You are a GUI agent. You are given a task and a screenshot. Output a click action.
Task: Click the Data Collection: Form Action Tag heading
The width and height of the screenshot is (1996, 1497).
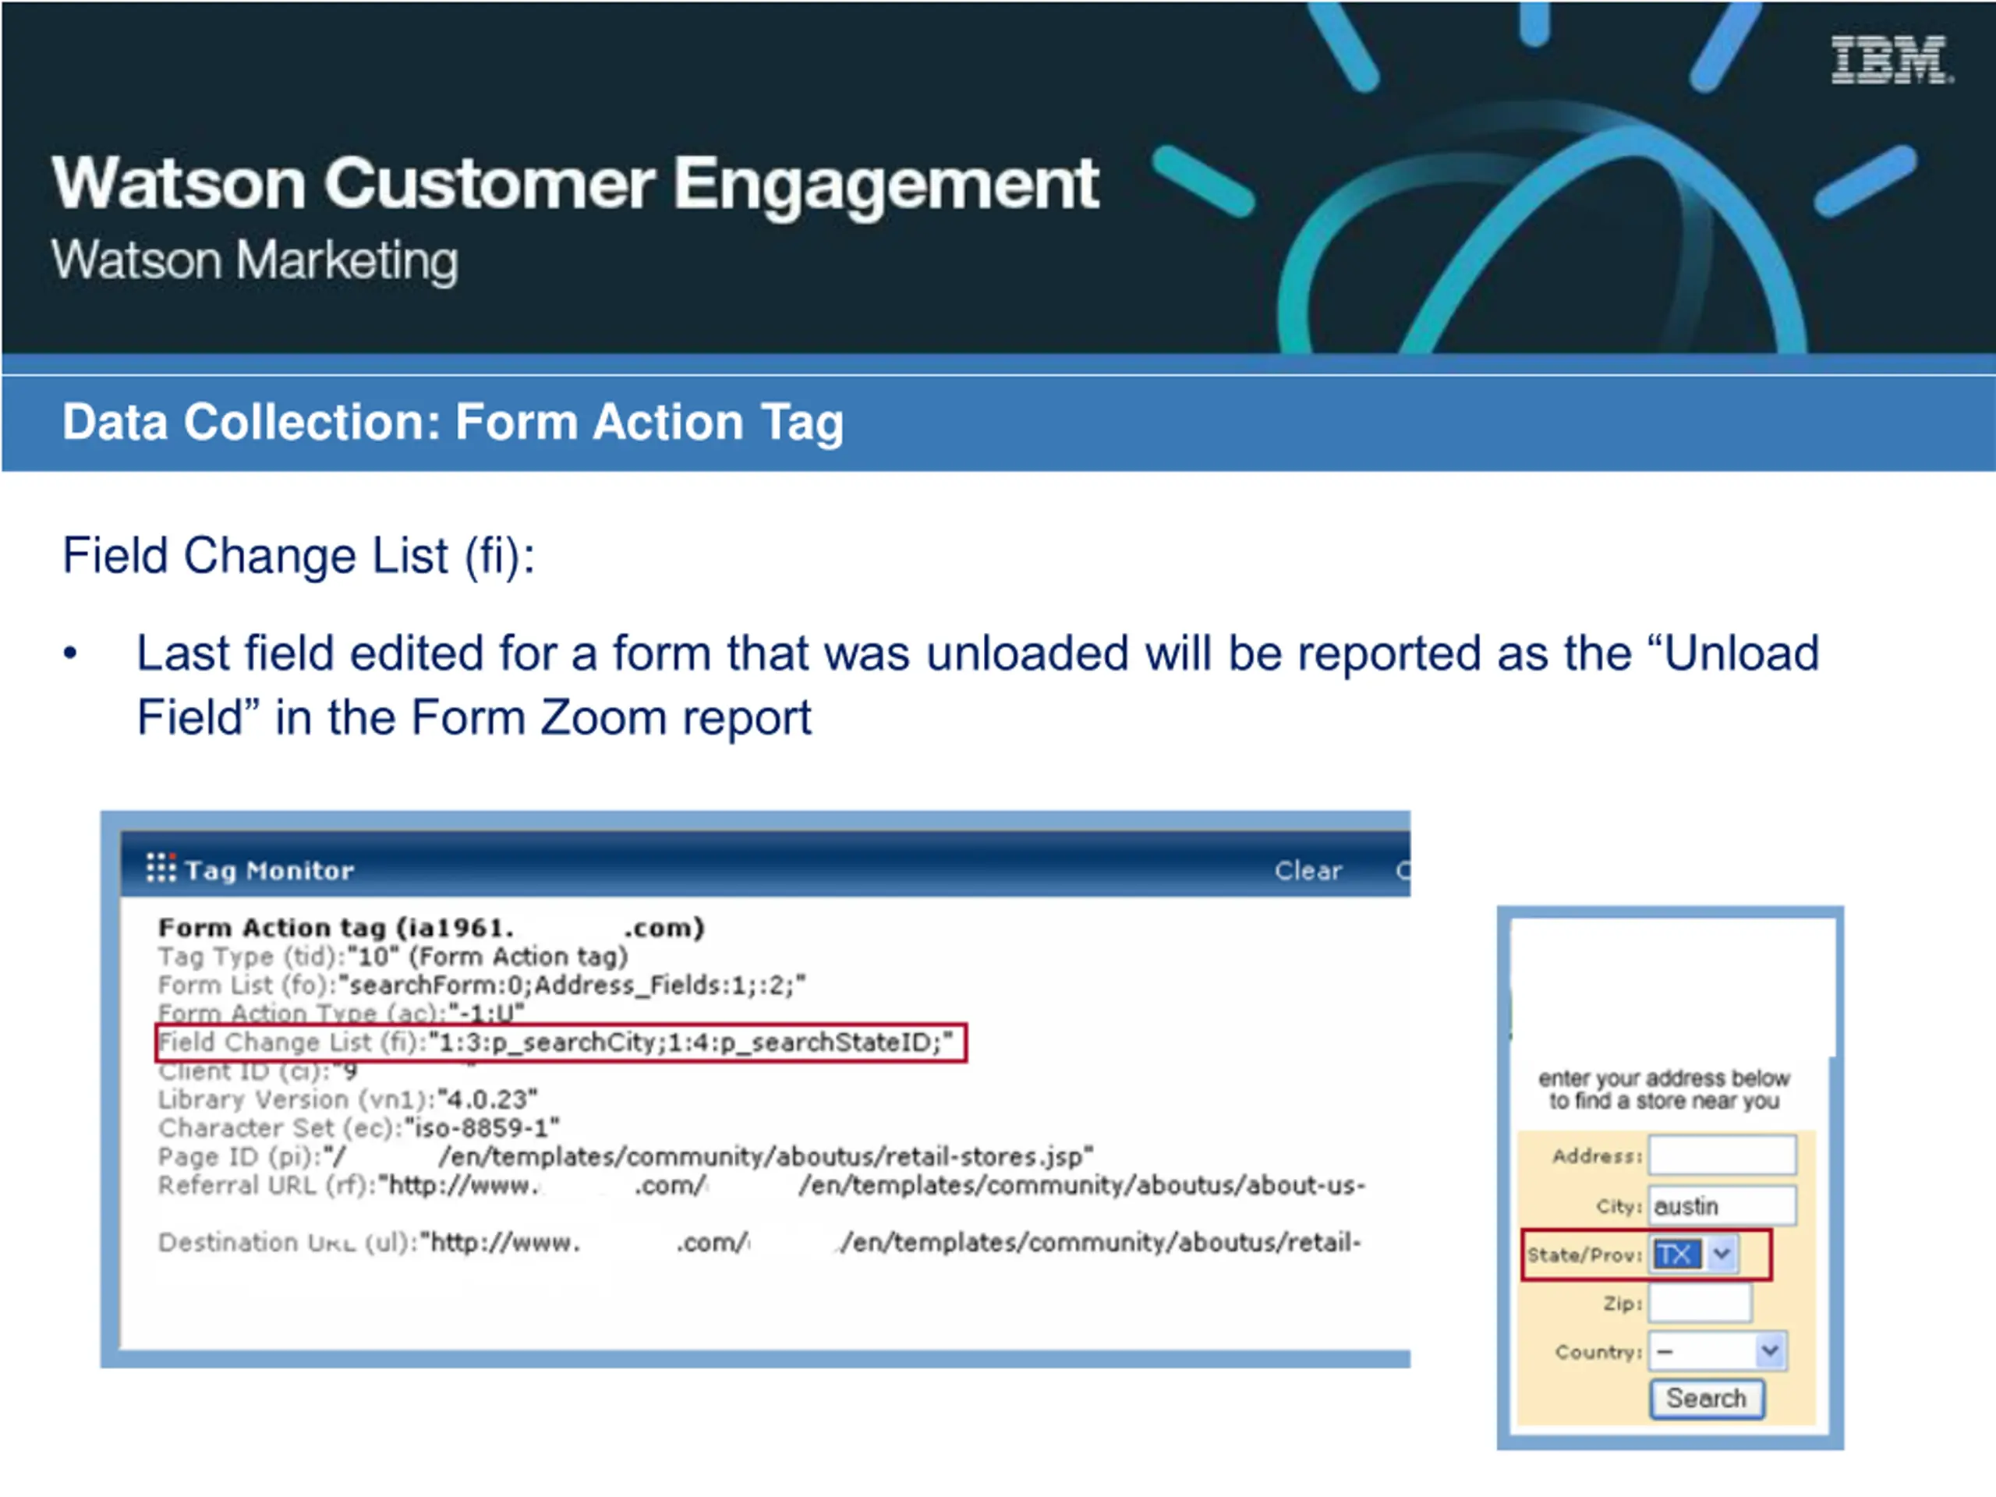(x=453, y=423)
